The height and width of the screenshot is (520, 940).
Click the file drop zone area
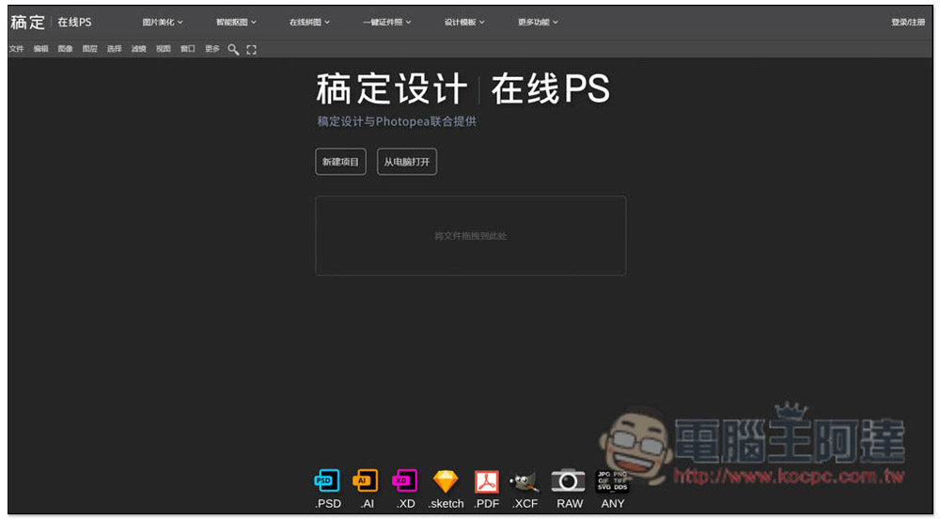coord(471,236)
